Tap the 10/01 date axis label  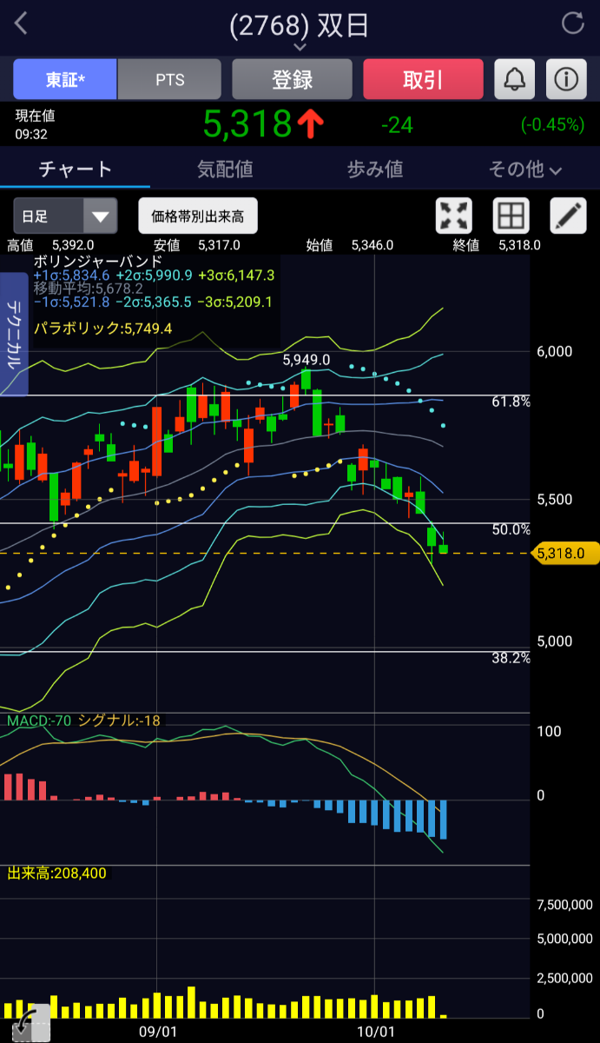tap(375, 1032)
